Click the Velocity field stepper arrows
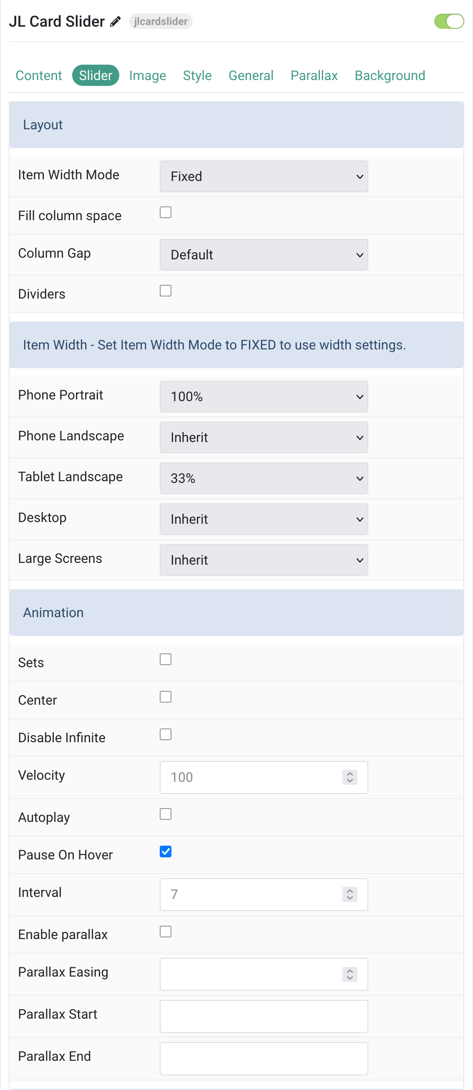 (x=350, y=777)
